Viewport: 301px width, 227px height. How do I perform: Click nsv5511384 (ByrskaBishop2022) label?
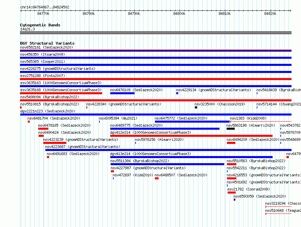tap(140, 161)
